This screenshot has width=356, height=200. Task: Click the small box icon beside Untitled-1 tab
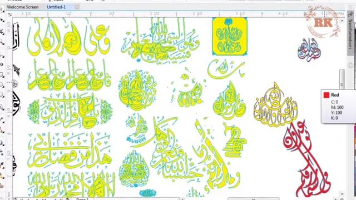coord(77,7)
